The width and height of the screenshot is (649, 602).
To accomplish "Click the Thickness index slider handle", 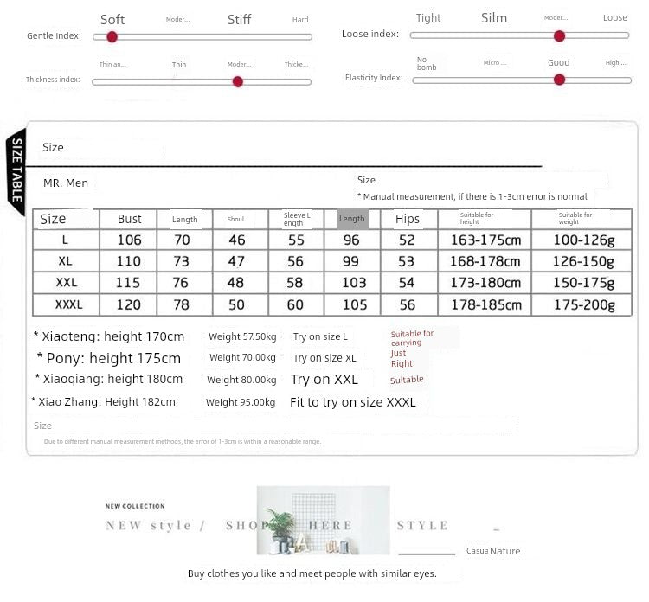I will point(237,81).
